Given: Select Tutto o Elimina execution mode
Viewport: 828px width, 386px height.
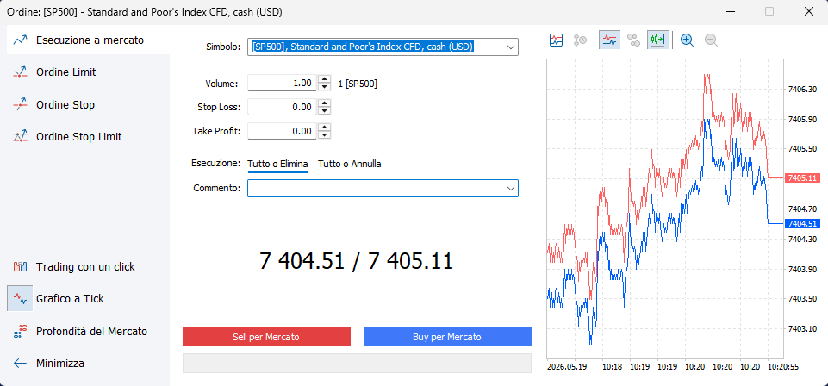Looking at the screenshot, I should [x=277, y=165].
